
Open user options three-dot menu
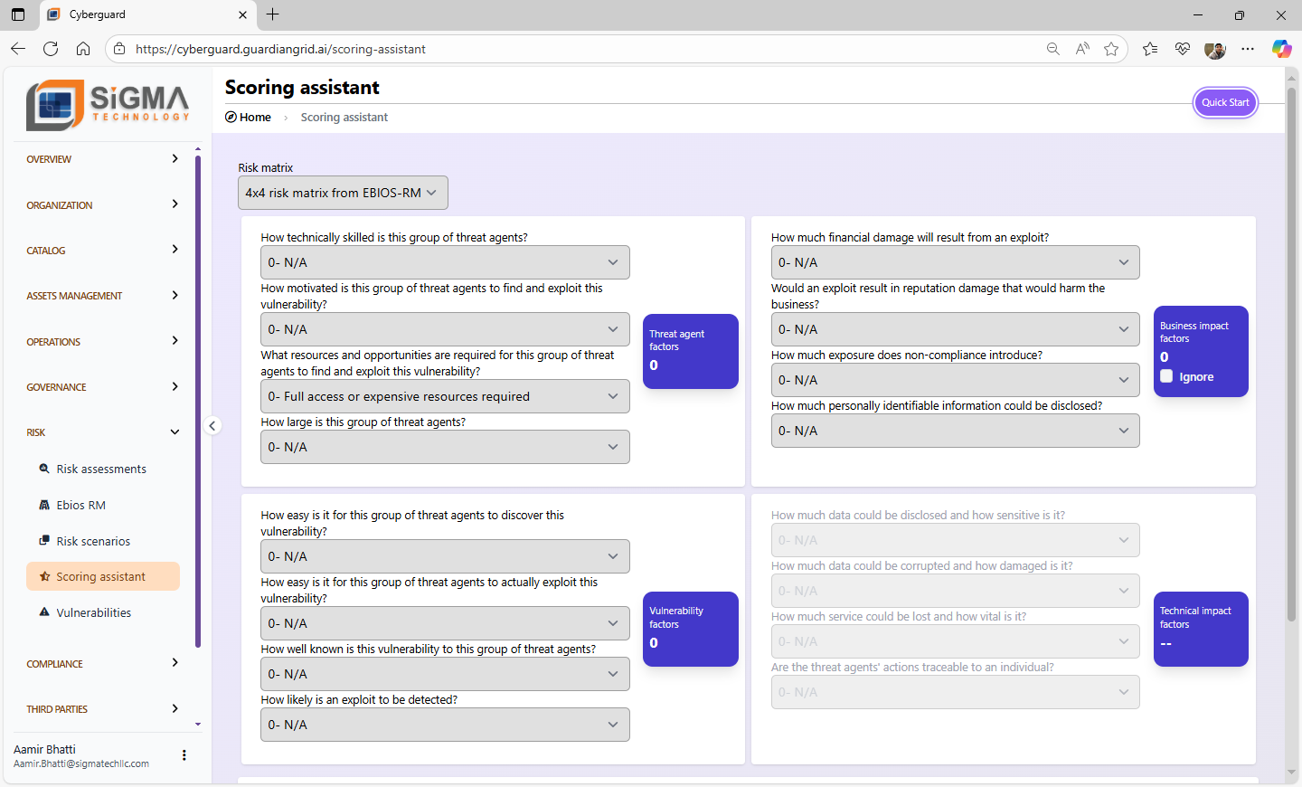[184, 755]
